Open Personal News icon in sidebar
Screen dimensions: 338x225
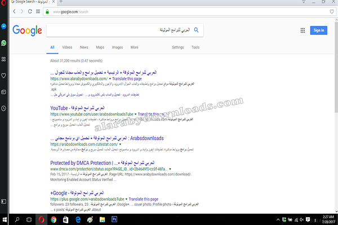point(4,92)
